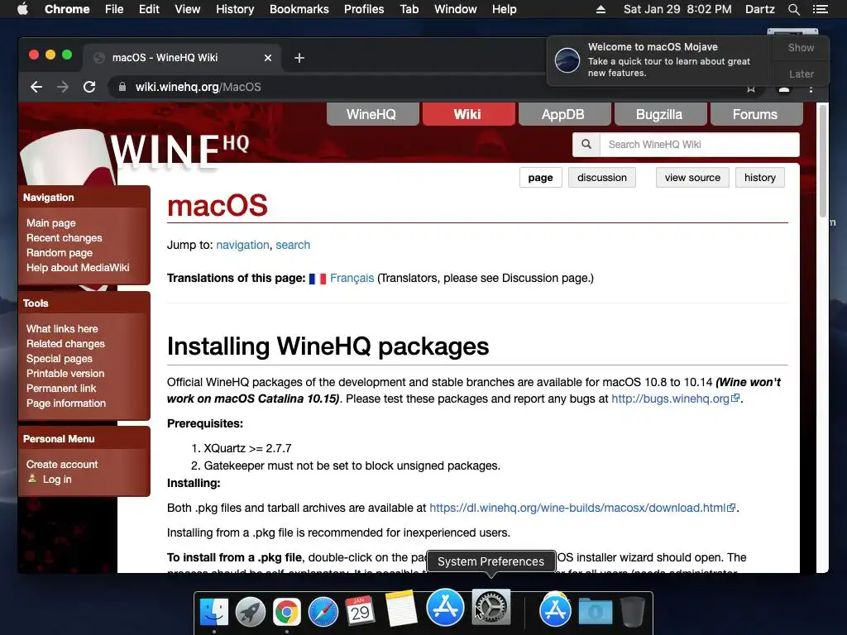Click the Chrome icon in the Dock
847x635 pixels.
pyautogui.click(x=287, y=612)
